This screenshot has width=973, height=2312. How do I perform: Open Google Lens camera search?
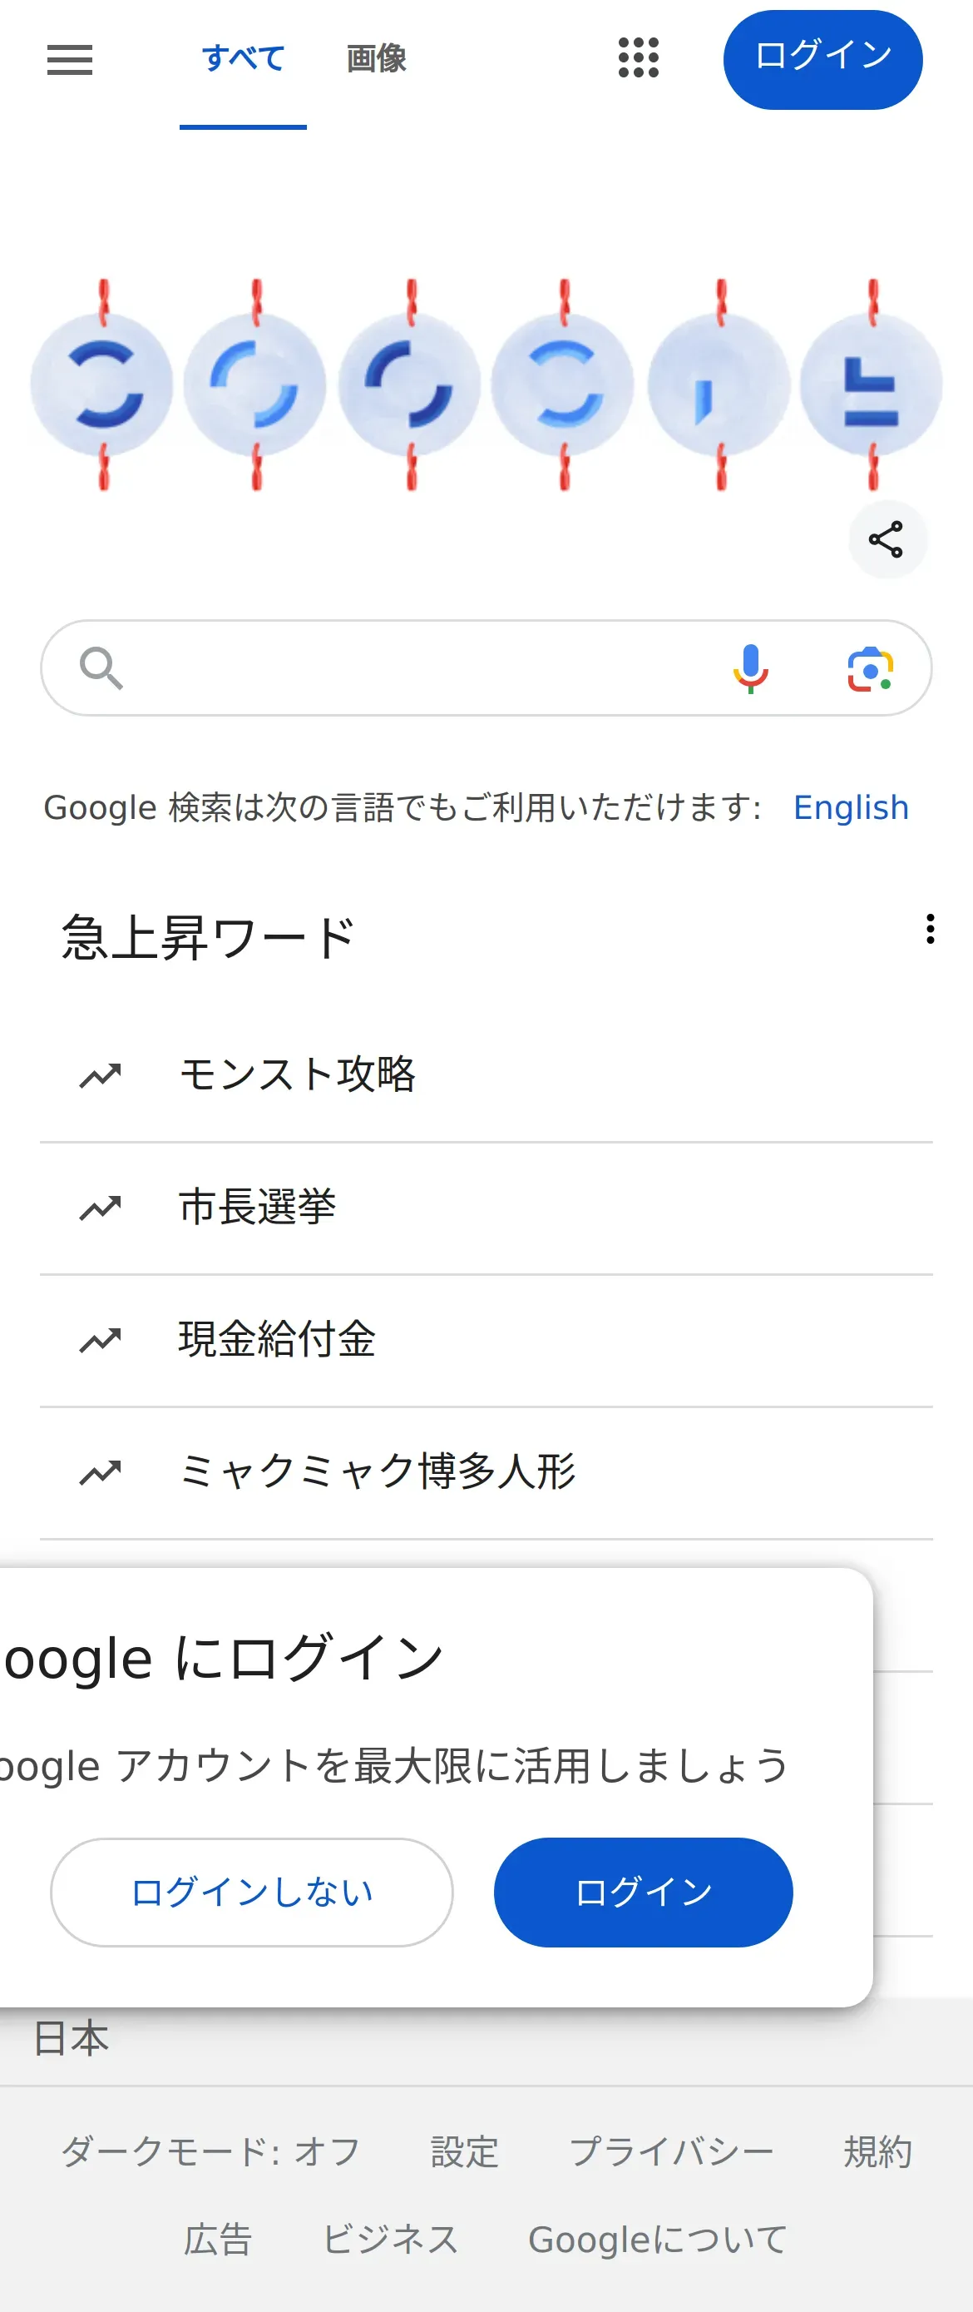870,669
